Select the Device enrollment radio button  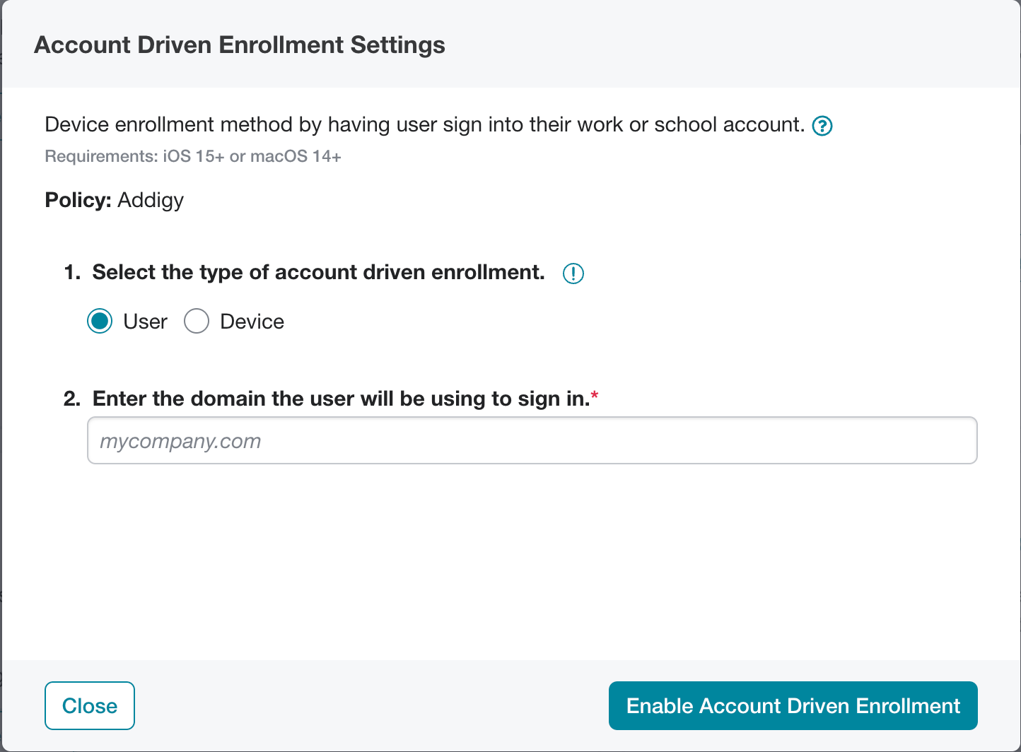click(x=197, y=322)
